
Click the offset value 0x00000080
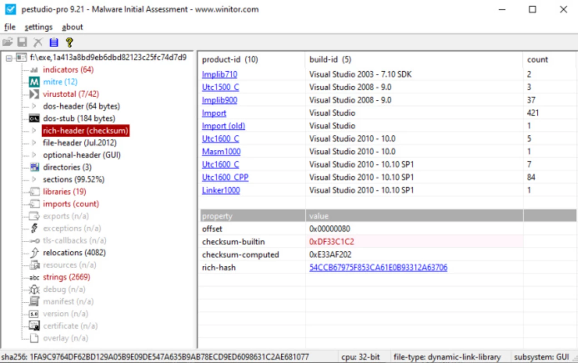[330, 229]
